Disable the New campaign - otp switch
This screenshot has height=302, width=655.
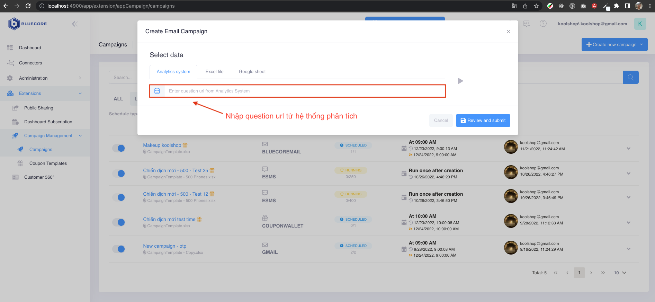click(x=119, y=249)
